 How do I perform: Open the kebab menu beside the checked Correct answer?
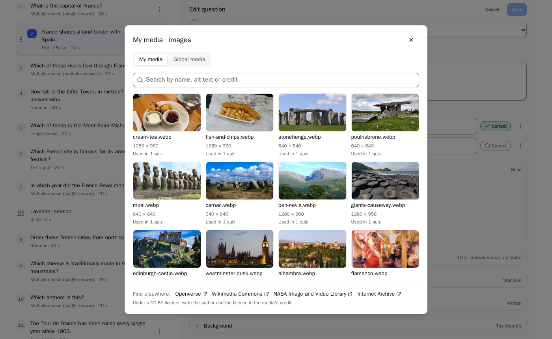coord(520,126)
